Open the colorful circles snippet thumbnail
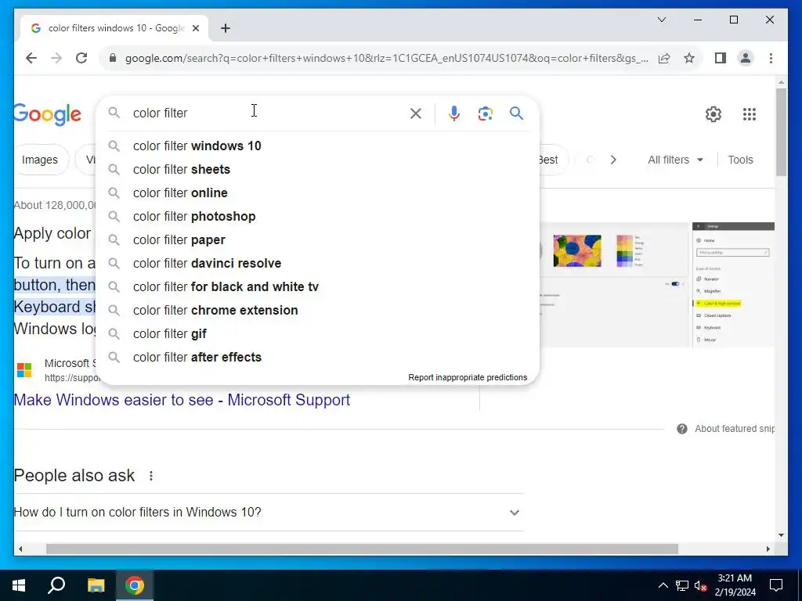The image size is (802, 601). (577, 250)
